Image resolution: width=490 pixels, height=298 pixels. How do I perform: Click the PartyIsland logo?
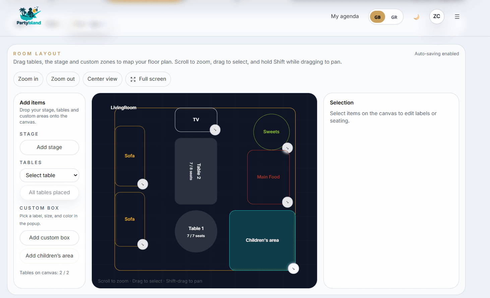(29, 16)
